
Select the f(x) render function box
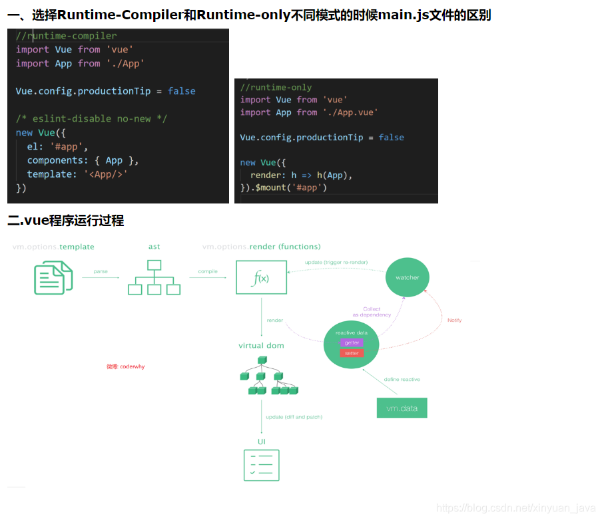tap(261, 277)
